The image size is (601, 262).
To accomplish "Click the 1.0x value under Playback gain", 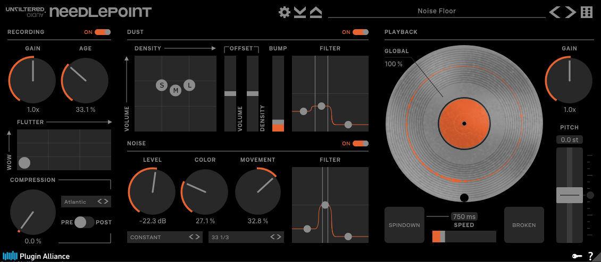I will pyautogui.click(x=570, y=109).
